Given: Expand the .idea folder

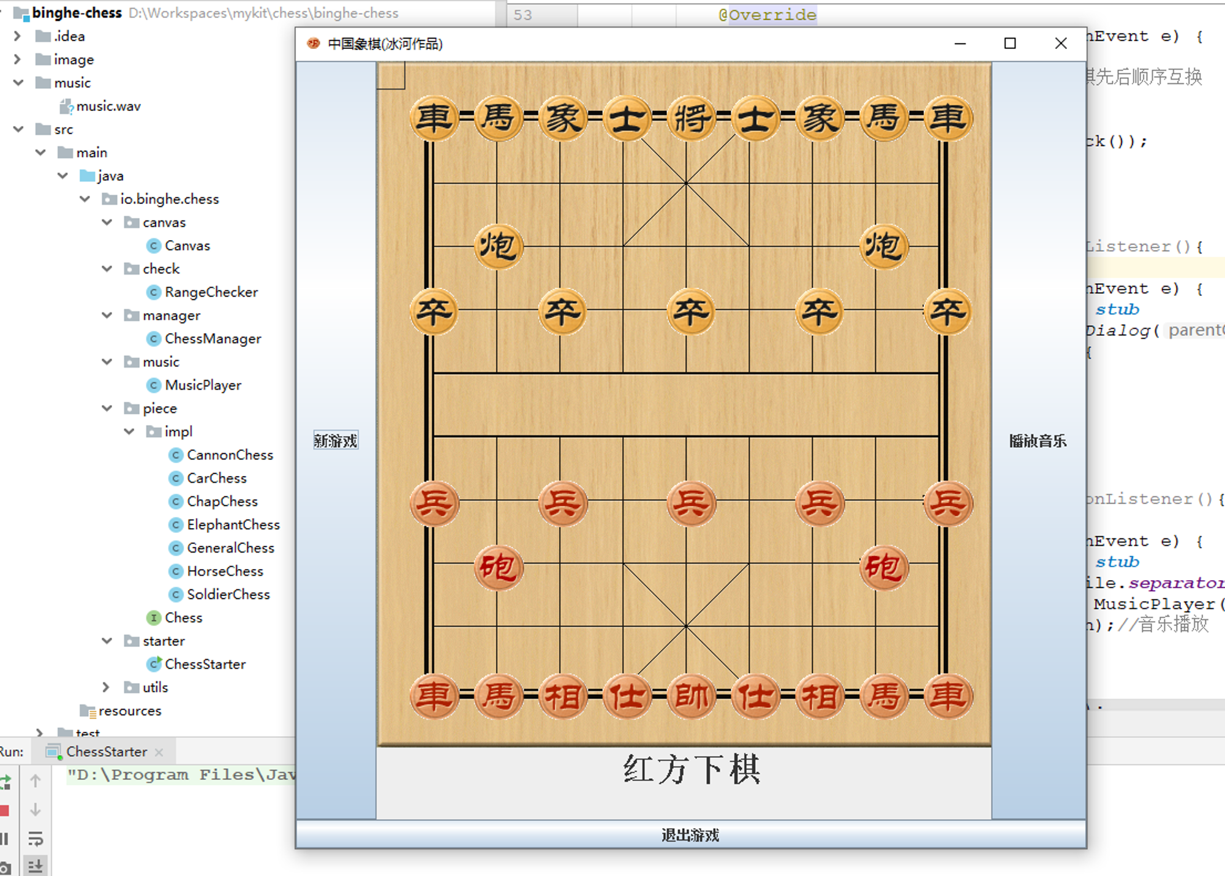Looking at the screenshot, I should (x=17, y=36).
